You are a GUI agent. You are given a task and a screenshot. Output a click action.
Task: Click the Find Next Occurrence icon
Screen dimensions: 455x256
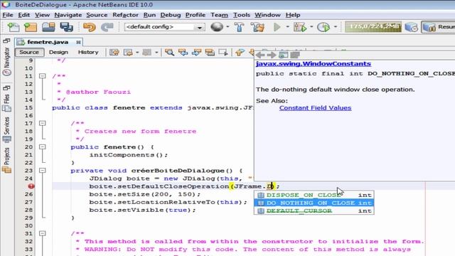(196, 52)
